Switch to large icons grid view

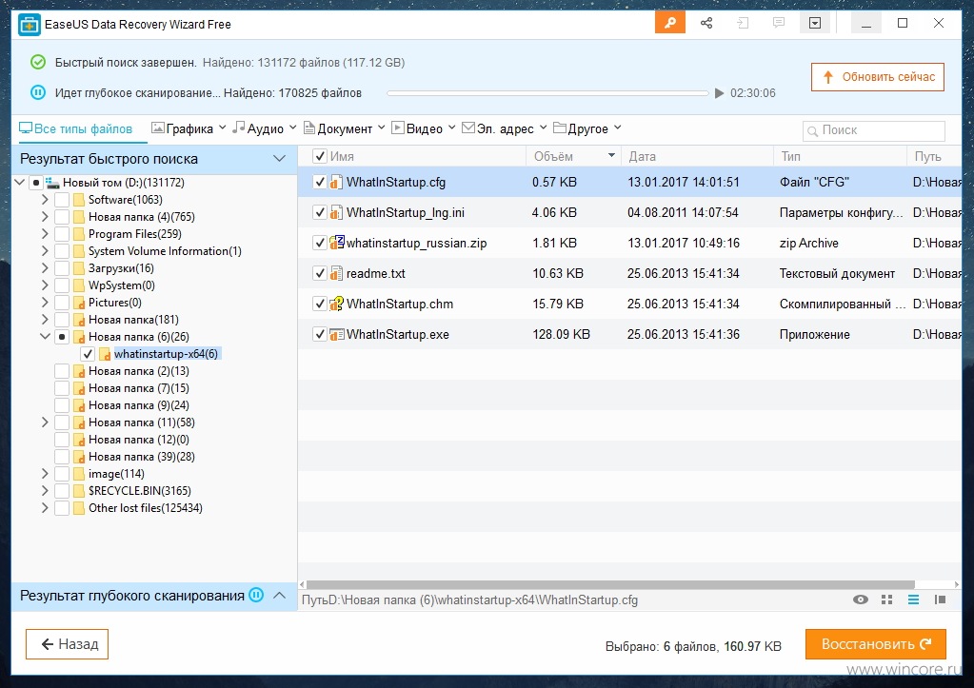coord(887,600)
